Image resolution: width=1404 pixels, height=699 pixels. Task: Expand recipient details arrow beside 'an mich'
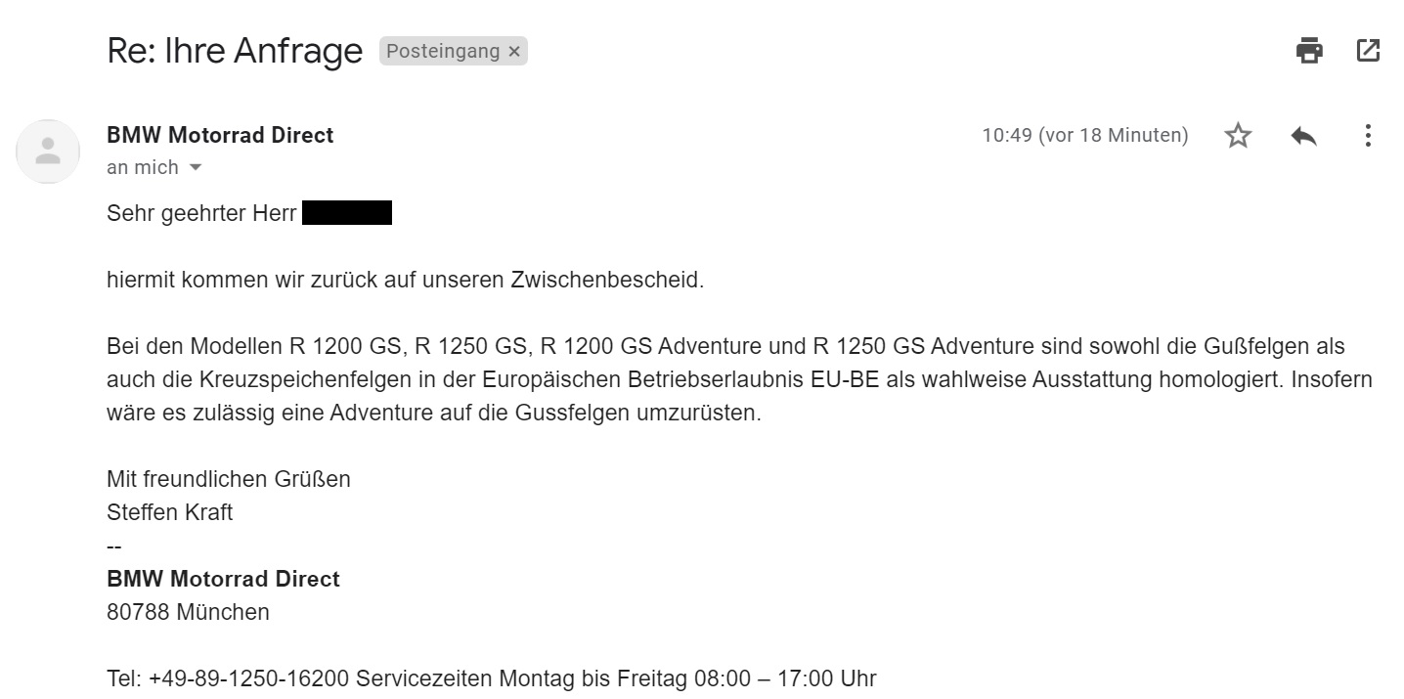coord(196,168)
